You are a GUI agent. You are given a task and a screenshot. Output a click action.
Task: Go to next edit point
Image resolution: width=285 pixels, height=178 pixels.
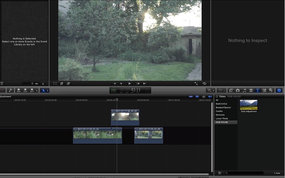(145, 84)
